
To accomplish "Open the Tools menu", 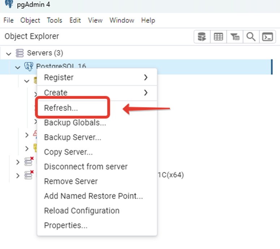I will (x=55, y=20).
